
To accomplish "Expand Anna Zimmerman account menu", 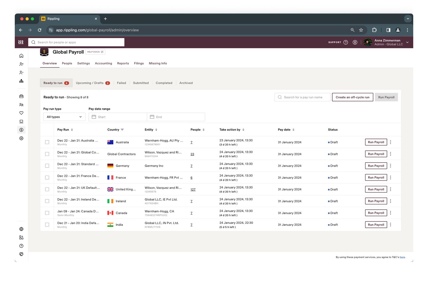I will [407, 42].
